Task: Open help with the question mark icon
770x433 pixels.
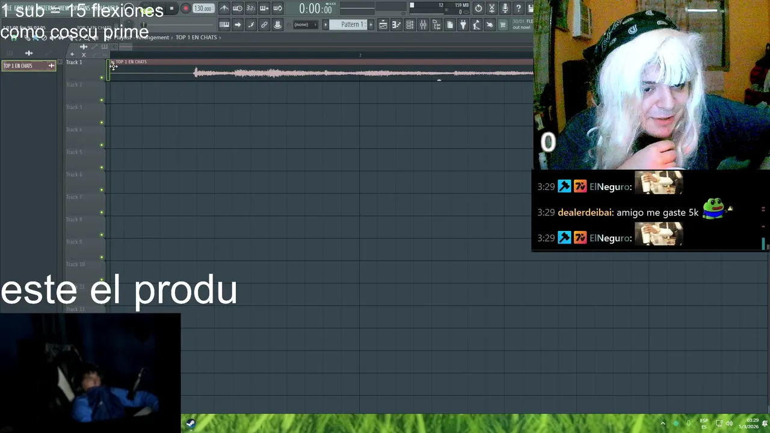Action: [518, 8]
